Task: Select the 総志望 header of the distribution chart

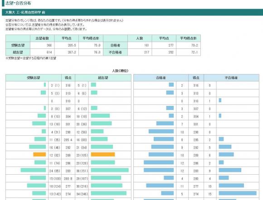Action: (103, 78)
